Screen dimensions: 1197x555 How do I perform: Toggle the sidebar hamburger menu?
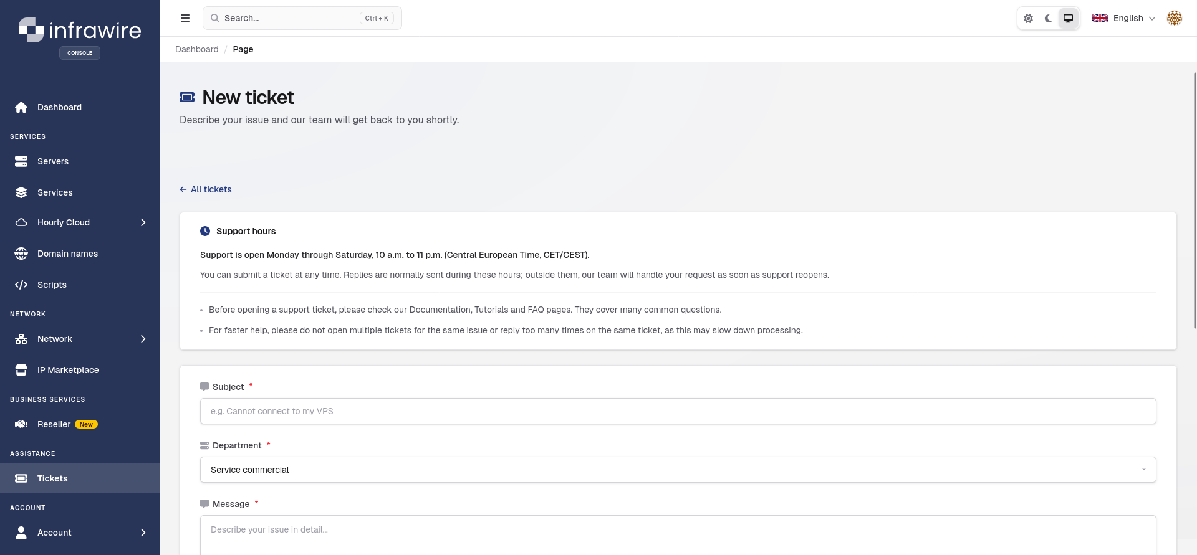185,18
